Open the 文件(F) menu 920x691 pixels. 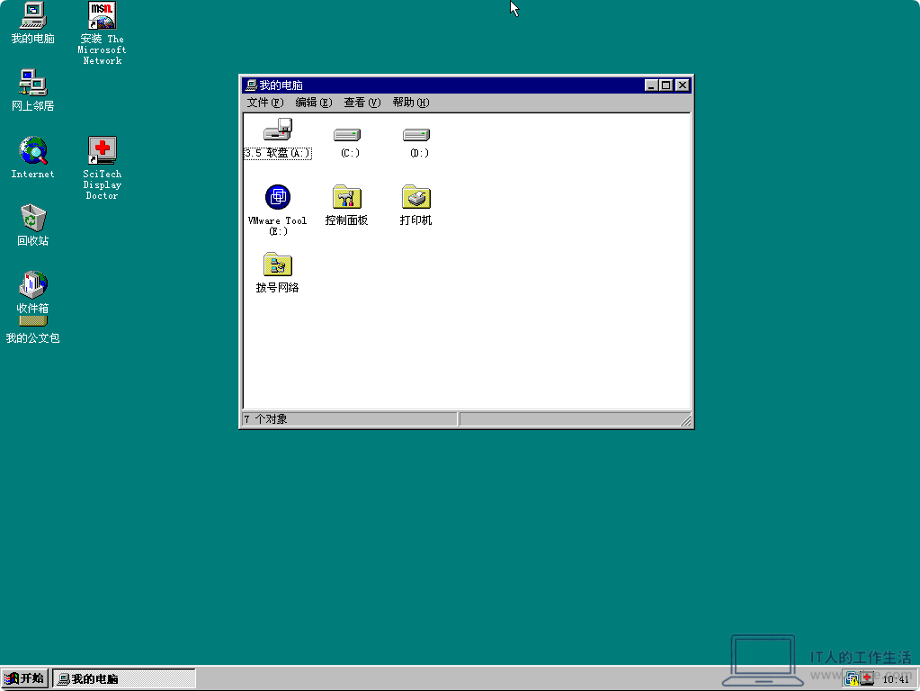265,103
